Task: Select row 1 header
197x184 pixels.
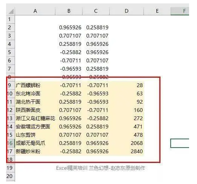Action: pyautogui.click(x=11, y=19)
